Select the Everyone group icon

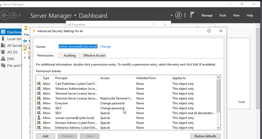coord(39,103)
